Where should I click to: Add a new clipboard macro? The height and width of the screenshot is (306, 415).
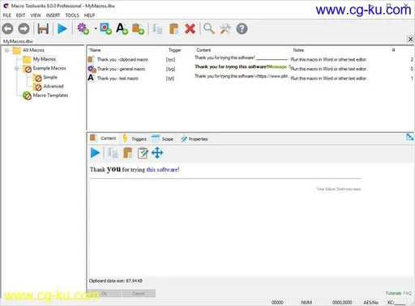(x=138, y=28)
